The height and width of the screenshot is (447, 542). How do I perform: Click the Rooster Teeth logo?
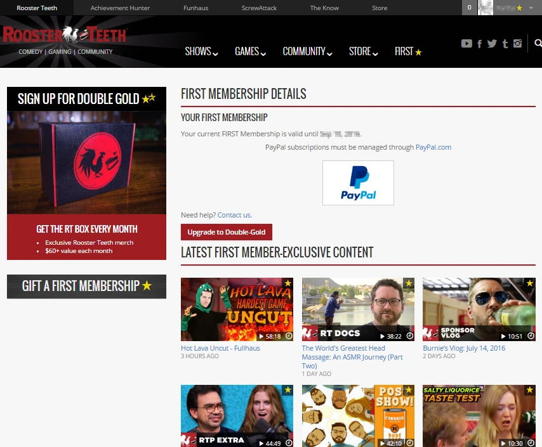[65, 35]
